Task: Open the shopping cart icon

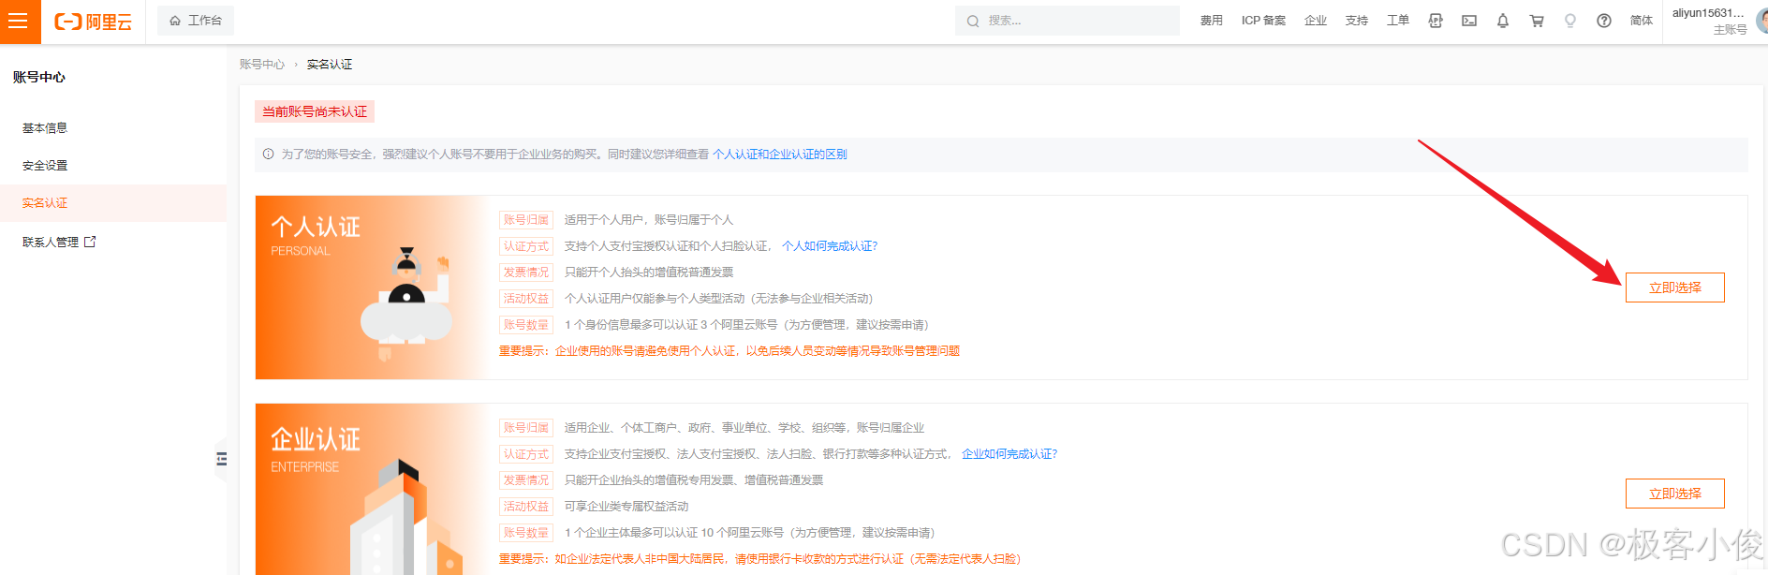Action: click(x=1537, y=21)
